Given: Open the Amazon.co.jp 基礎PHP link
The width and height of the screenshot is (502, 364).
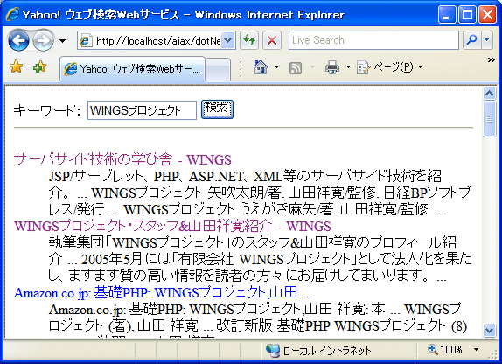Looking at the screenshot, I should 164,292.
